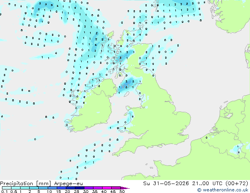Click the legend swatch between 25 and 30
The height and width of the screenshot is (193, 250).
pos(80,188)
